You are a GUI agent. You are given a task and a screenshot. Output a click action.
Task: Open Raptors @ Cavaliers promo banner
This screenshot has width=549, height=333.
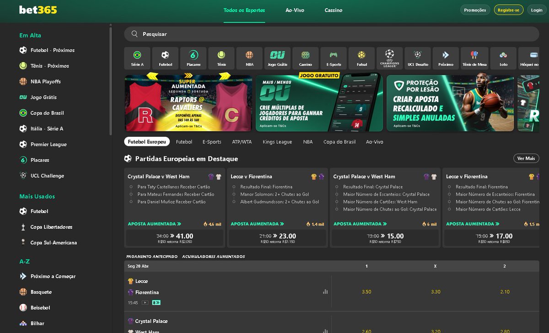click(x=188, y=103)
